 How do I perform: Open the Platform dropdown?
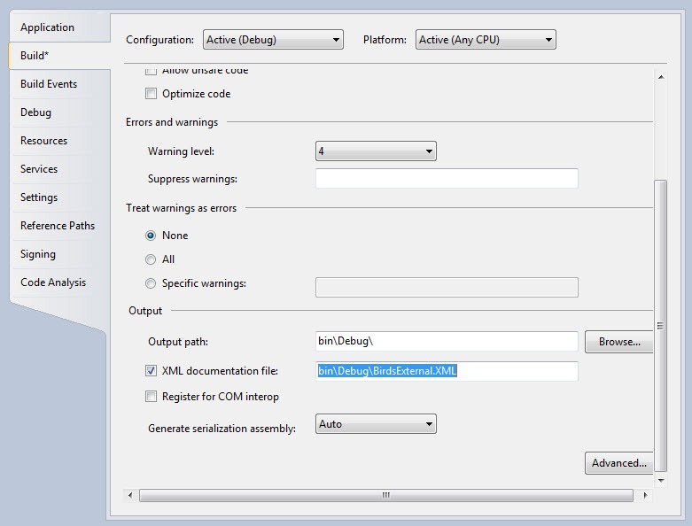point(486,40)
